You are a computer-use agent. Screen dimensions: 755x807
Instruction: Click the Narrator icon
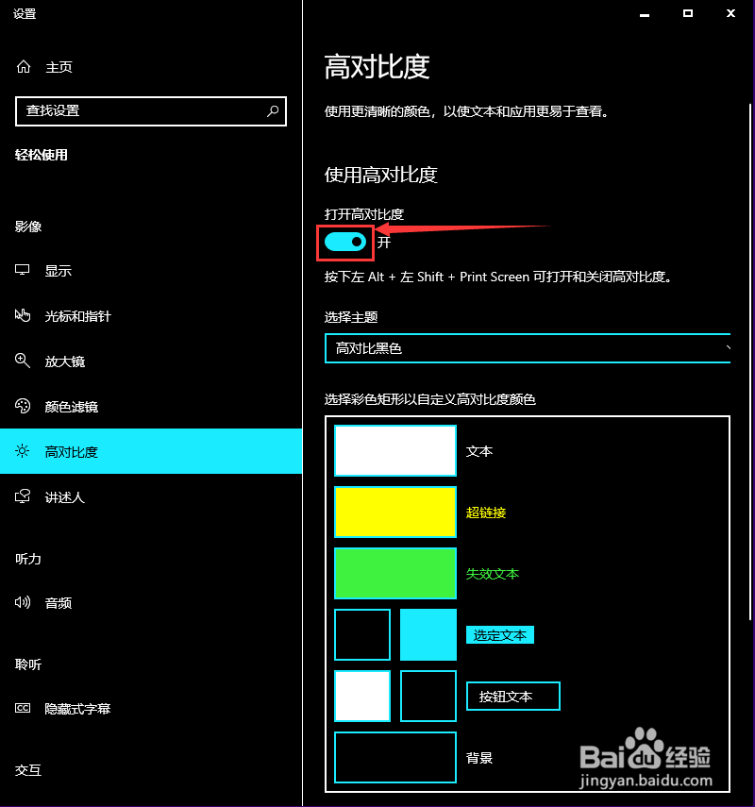coord(22,496)
